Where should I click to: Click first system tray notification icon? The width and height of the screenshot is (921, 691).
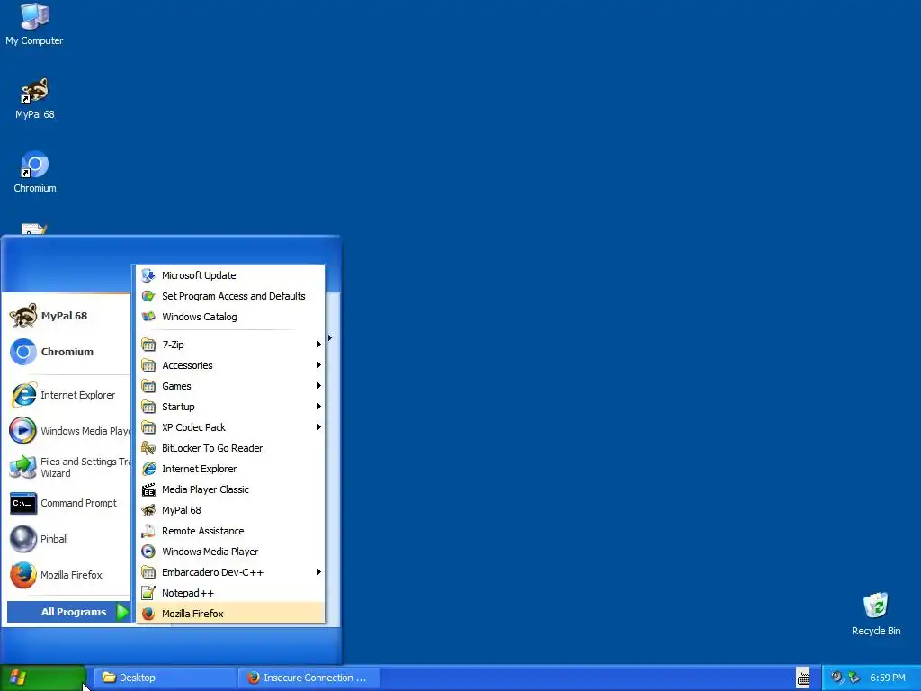coord(836,678)
